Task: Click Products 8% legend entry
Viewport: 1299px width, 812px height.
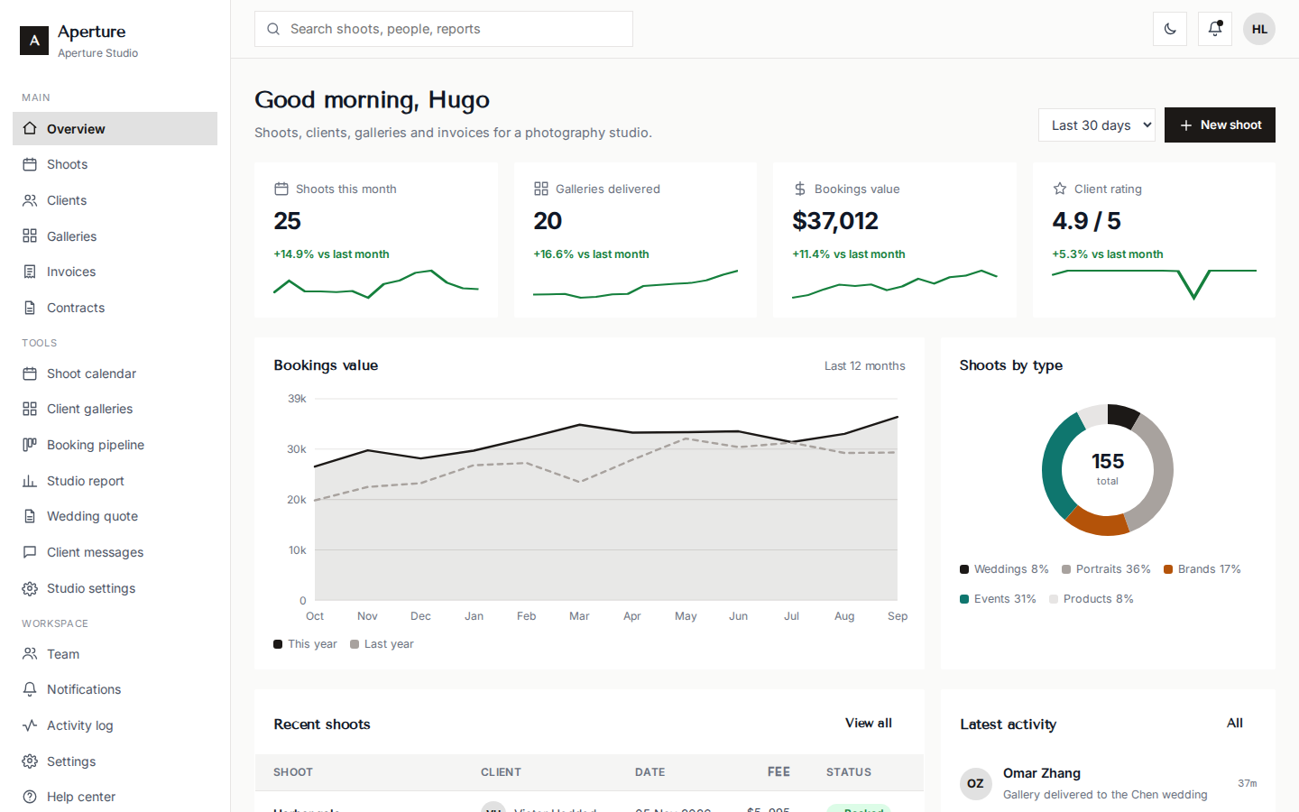Action: click(1092, 599)
